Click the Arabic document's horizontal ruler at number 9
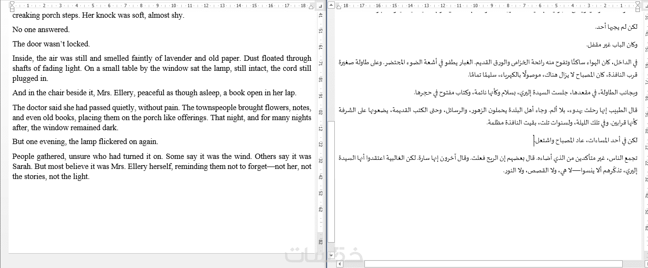 tap(491, 6)
